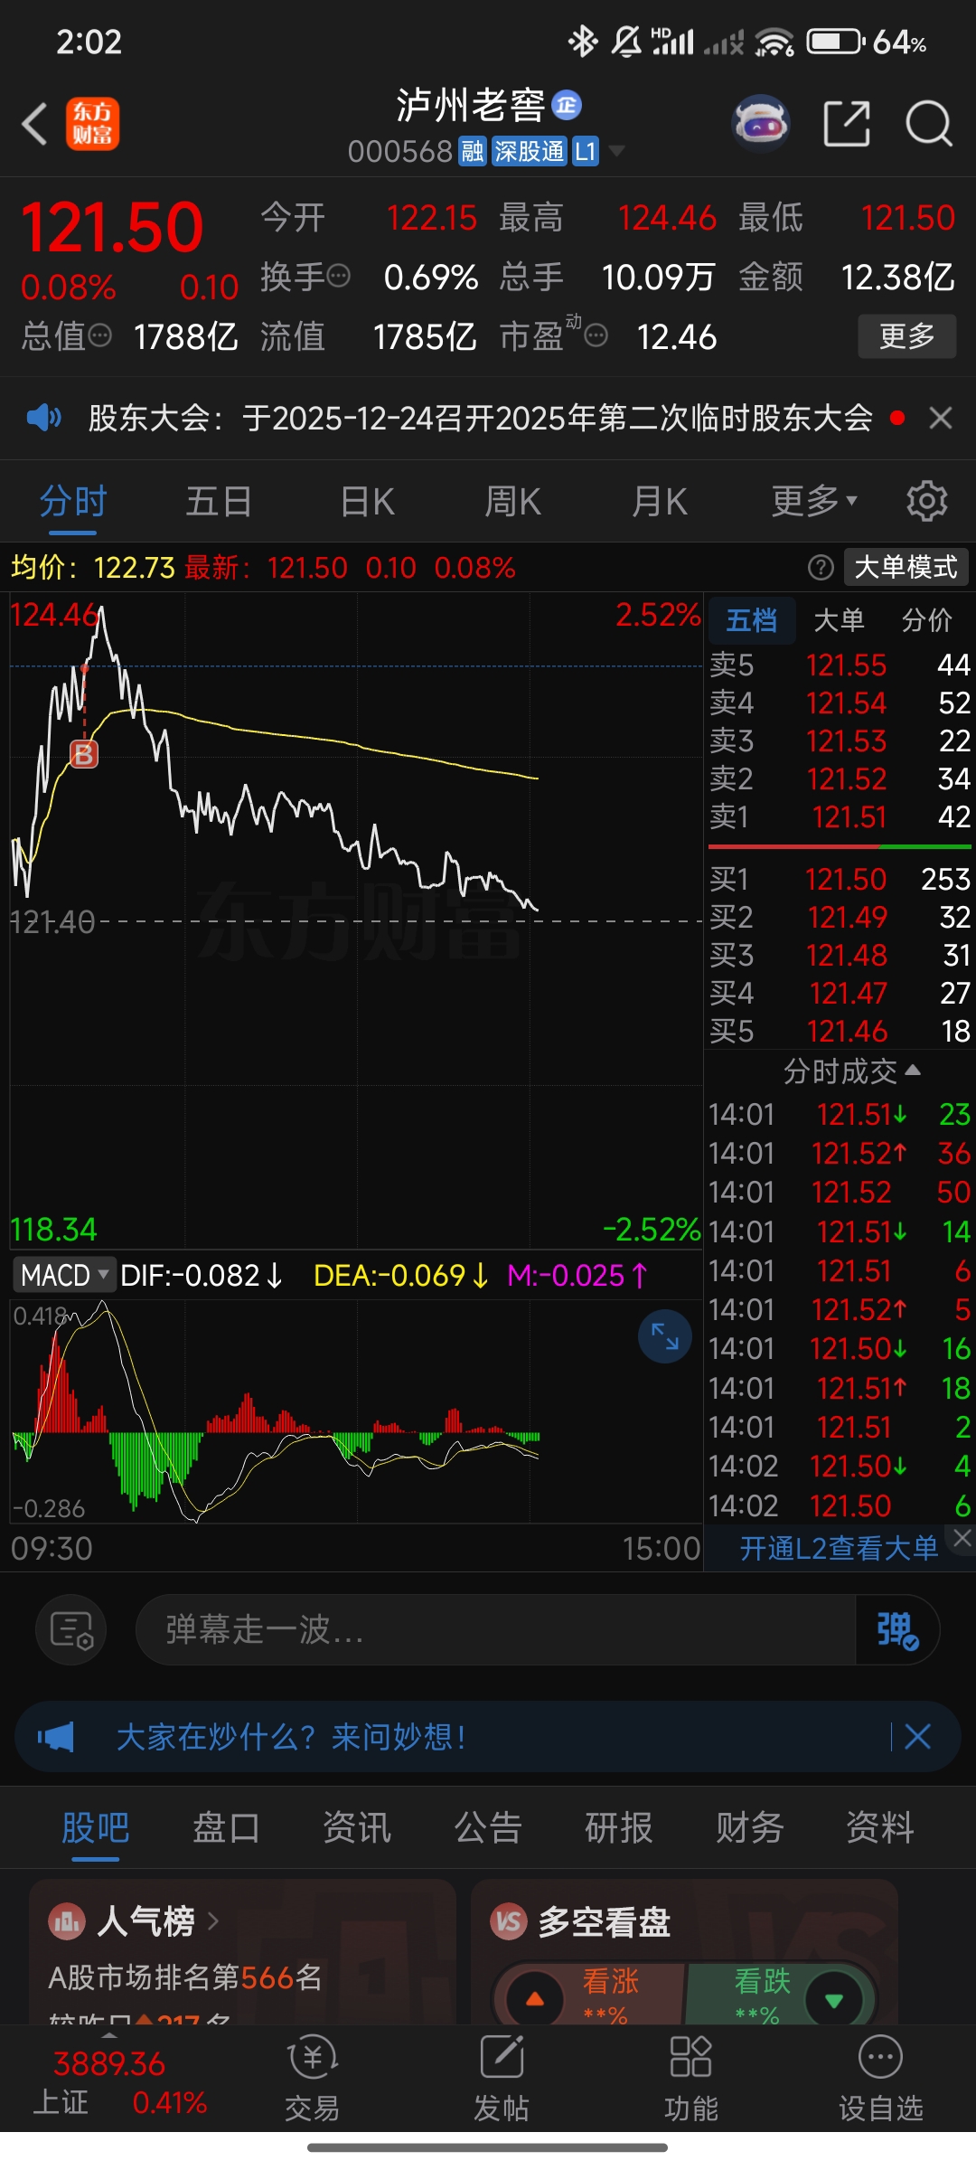The width and height of the screenshot is (976, 2170).
Task: Close the L2 promotion banner
Action: point(962,1537)
